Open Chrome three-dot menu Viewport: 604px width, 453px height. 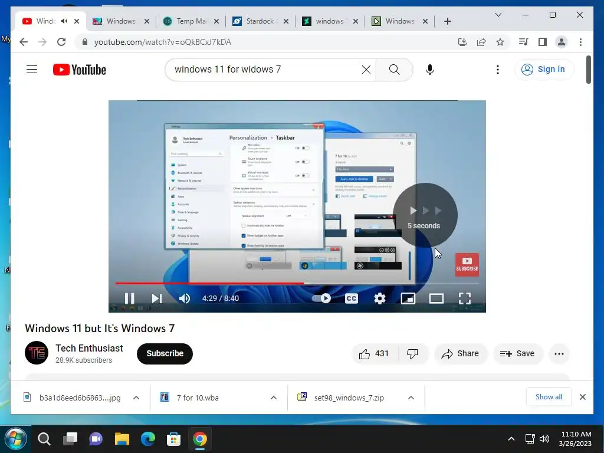pos(580,42)
